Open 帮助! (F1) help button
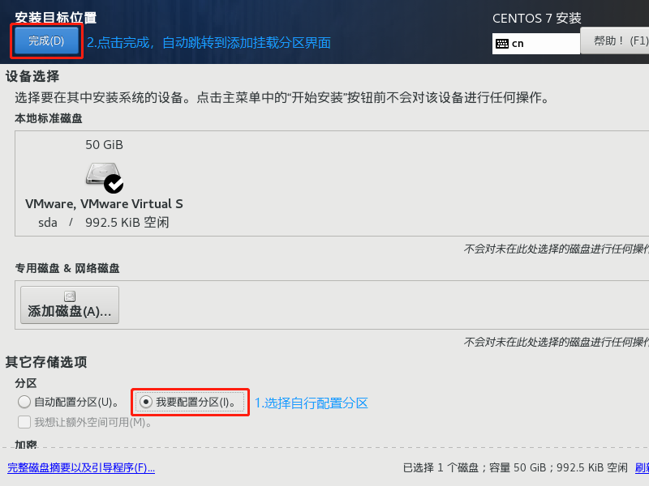Viewport: 649px width, 486px height. [615, 41]
